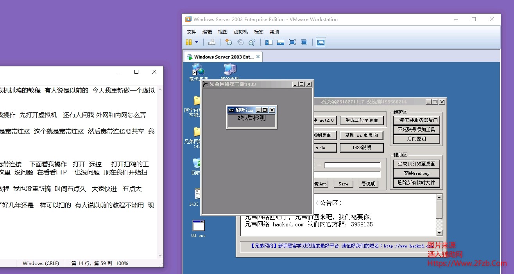
Task: Click Windows (CRLF) in Notepad status bar
Action: coord(41,263)
